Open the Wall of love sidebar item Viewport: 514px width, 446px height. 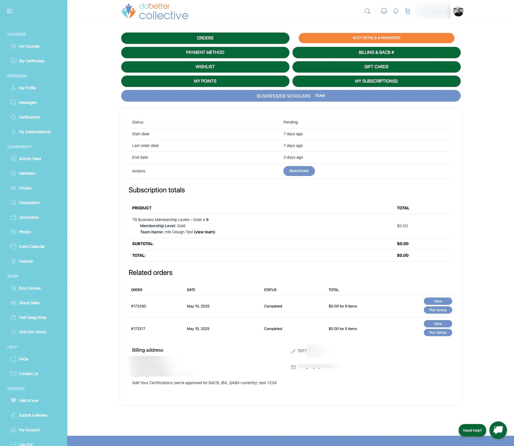(x=28, y=401)
